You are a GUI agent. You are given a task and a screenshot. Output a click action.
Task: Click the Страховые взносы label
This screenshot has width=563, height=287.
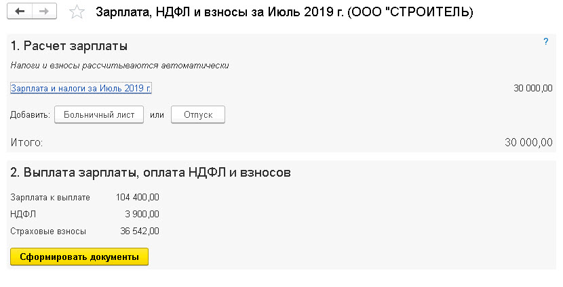click(x=48, y=231)
